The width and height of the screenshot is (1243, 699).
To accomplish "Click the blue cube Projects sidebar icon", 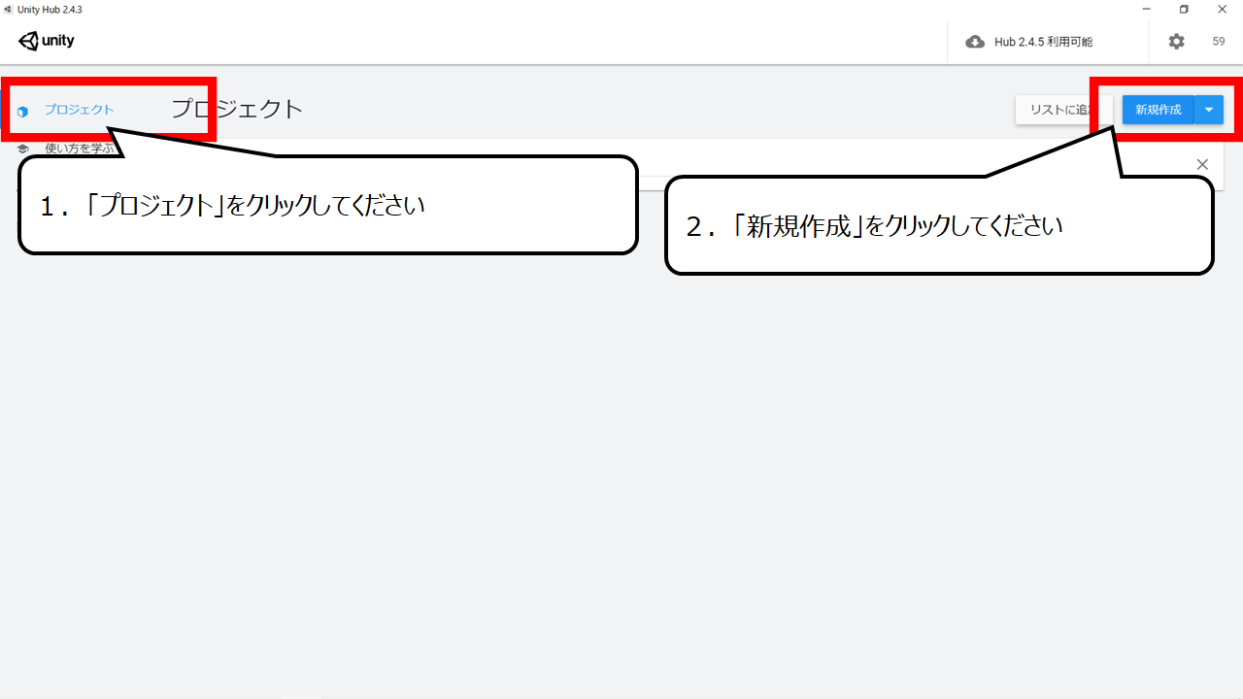I will point(22,111).
